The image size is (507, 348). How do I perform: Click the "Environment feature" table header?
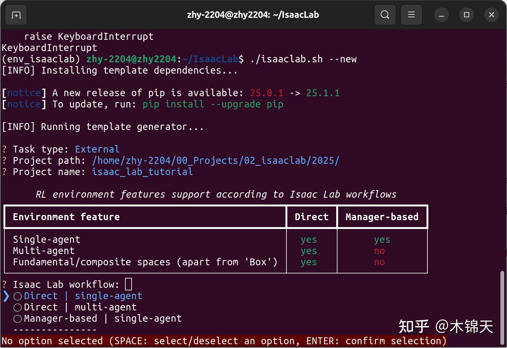click(66, 216)
